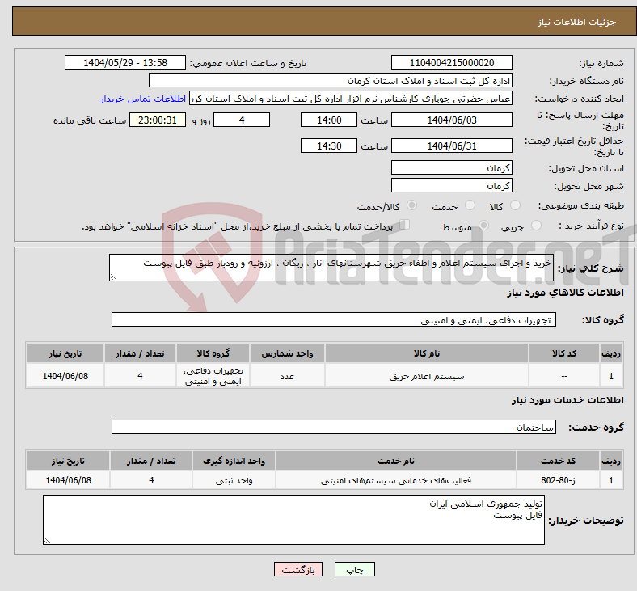Viewport: 637px width, 591px height.
Task: Select the متوسط purchase type radio button
Action: pos(483,226)
